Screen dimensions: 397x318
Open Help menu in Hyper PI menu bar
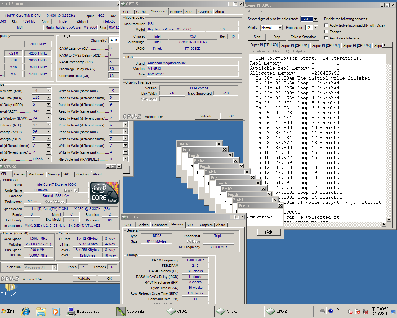(258, 11)
